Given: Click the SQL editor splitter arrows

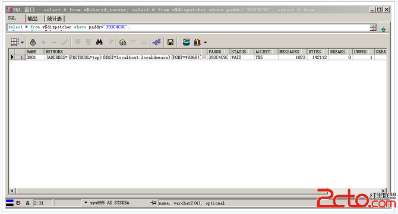Looking at the screenshot, I should click(373, 27).
